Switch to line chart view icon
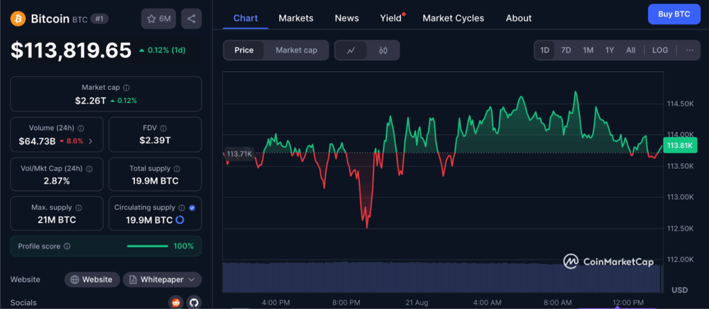 [351, 50]
